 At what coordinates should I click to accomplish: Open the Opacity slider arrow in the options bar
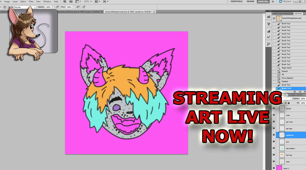[x=53, y=7]
